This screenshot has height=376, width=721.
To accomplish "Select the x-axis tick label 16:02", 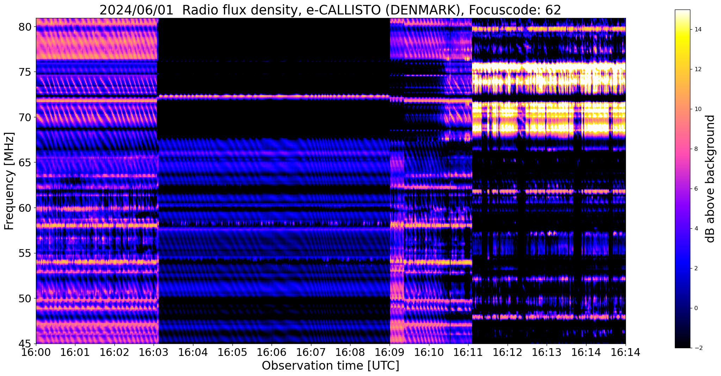I will coord(114,352).
